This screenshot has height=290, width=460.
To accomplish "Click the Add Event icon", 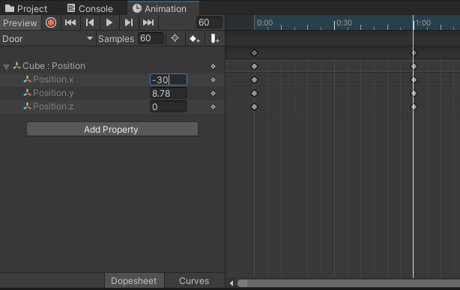I will (215, 38).
